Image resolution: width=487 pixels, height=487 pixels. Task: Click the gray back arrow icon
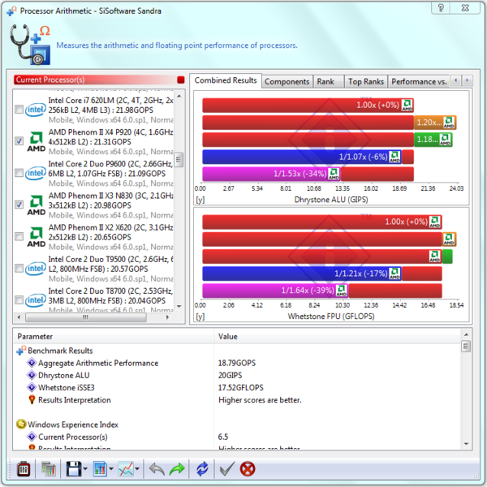click(157, 468)
